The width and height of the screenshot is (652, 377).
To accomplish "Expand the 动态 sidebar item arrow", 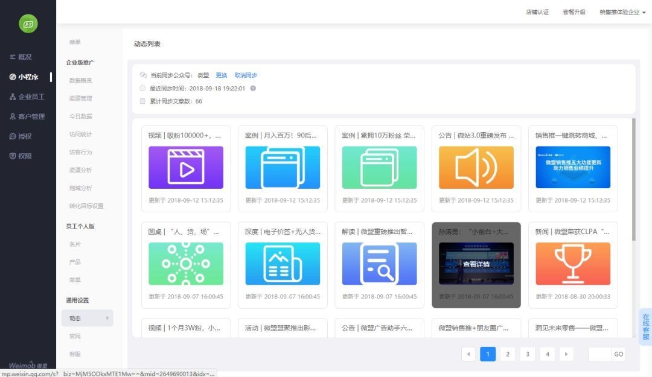I will point(107,318).
